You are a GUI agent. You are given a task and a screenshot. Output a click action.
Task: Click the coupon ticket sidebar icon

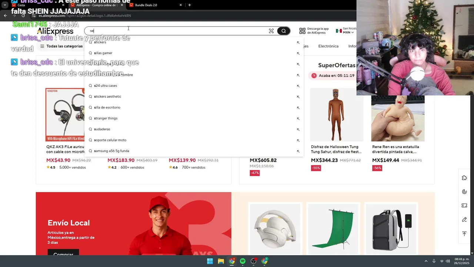(464, 205)
